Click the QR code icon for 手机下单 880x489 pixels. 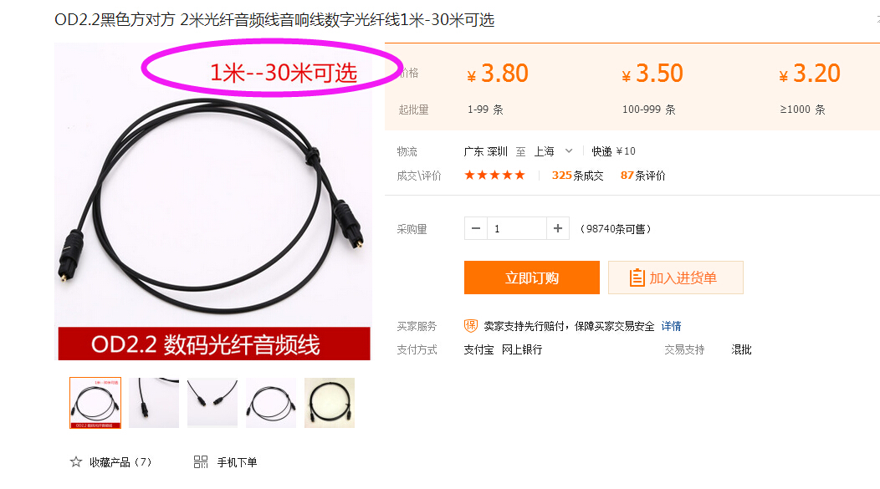(201, 462)
